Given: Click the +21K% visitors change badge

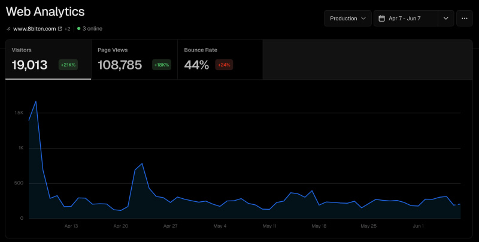Looking at the screenshot, I should (x=68, y=65).
